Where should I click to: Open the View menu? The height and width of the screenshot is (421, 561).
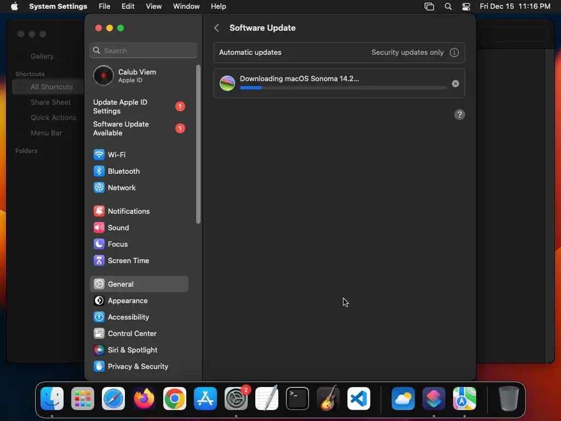click(x=154, y=7)
